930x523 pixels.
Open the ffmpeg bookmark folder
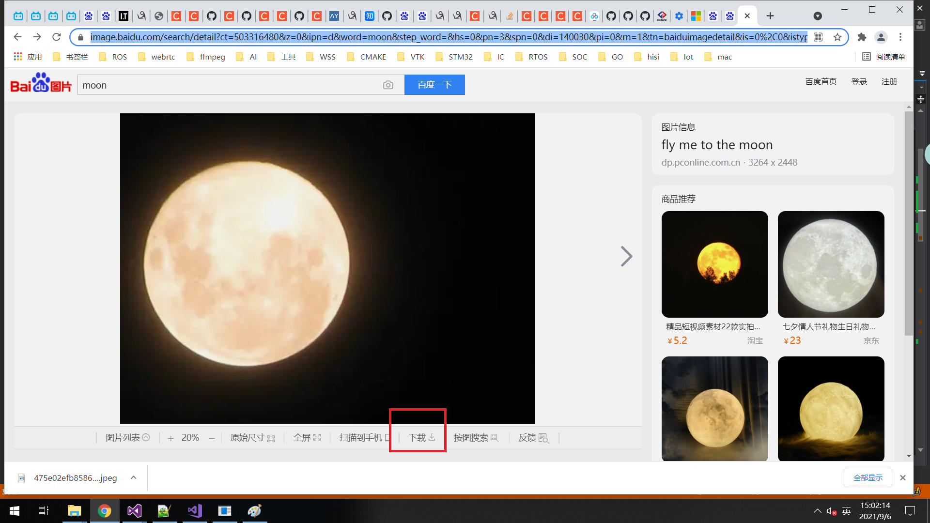click(206, 57)
